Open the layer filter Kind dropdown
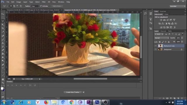 [x=159, y=34]
